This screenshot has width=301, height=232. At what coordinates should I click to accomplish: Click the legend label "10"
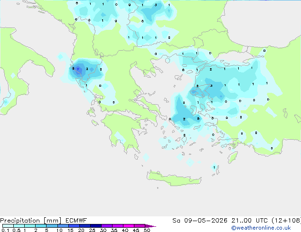(x=59, y=230)
